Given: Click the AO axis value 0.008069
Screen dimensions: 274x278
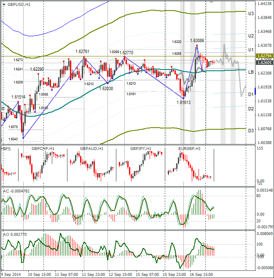Looking at the screenshot, I should point(265,234).
